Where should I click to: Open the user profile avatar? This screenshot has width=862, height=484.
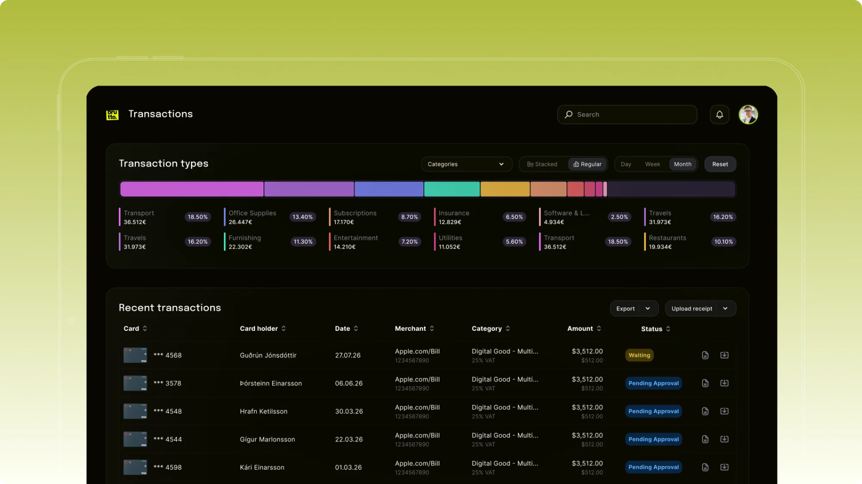748,115
